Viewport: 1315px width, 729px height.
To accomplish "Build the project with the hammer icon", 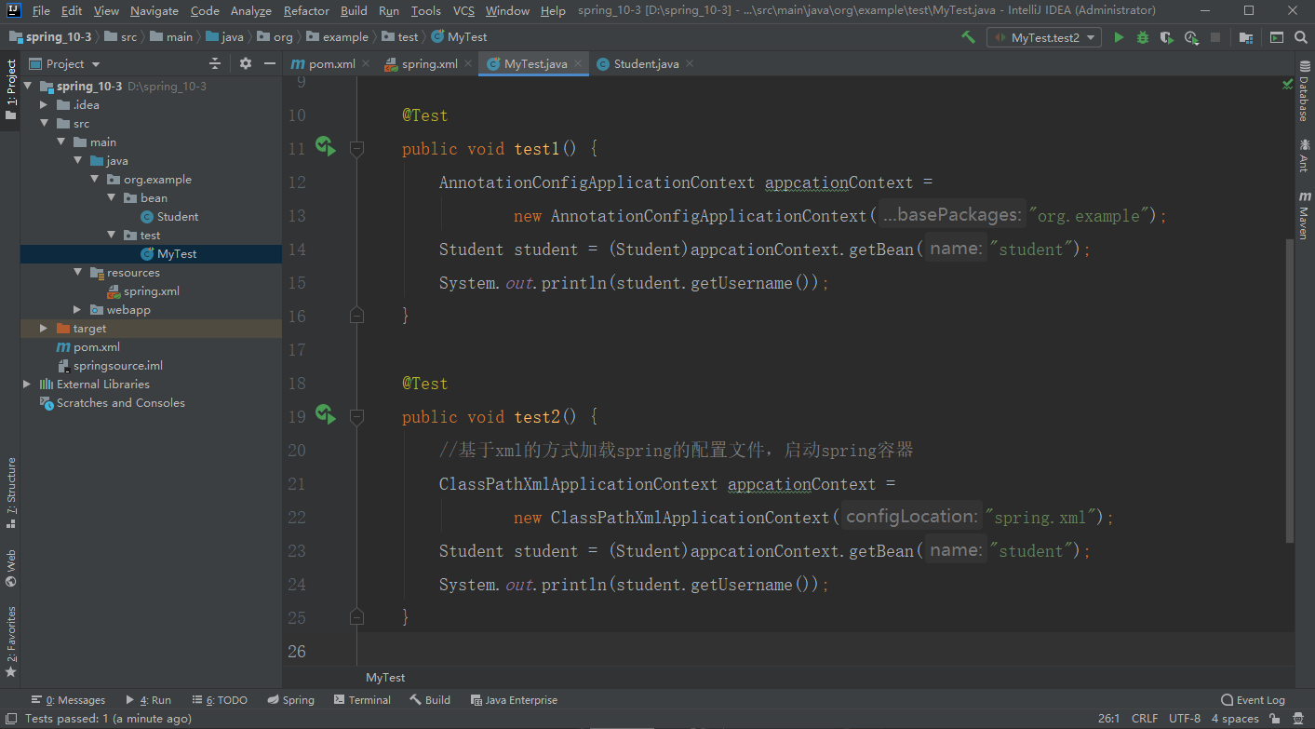I will (968, 37).
